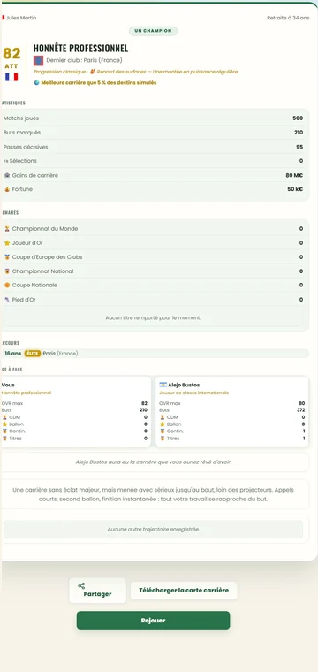Click the Ballon star icon in Vous card
Viewport: 318px width, 672px height.
coord(4,424)
